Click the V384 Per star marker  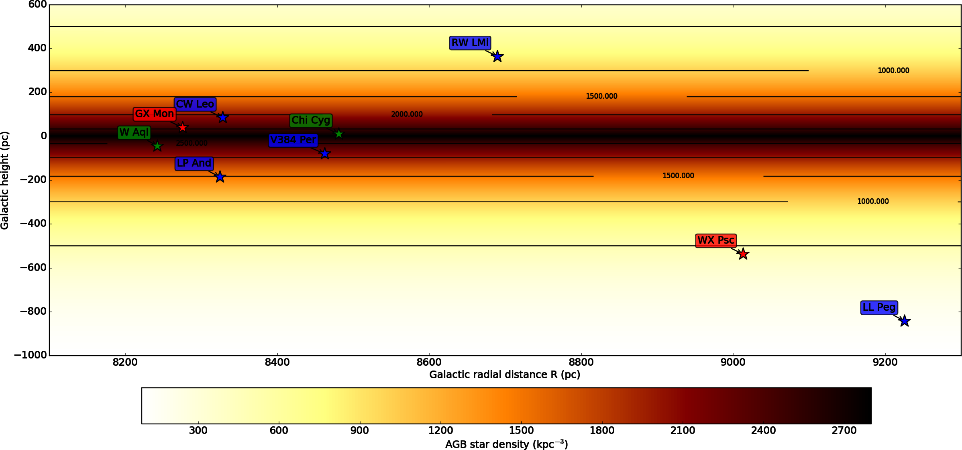(325, 154)
